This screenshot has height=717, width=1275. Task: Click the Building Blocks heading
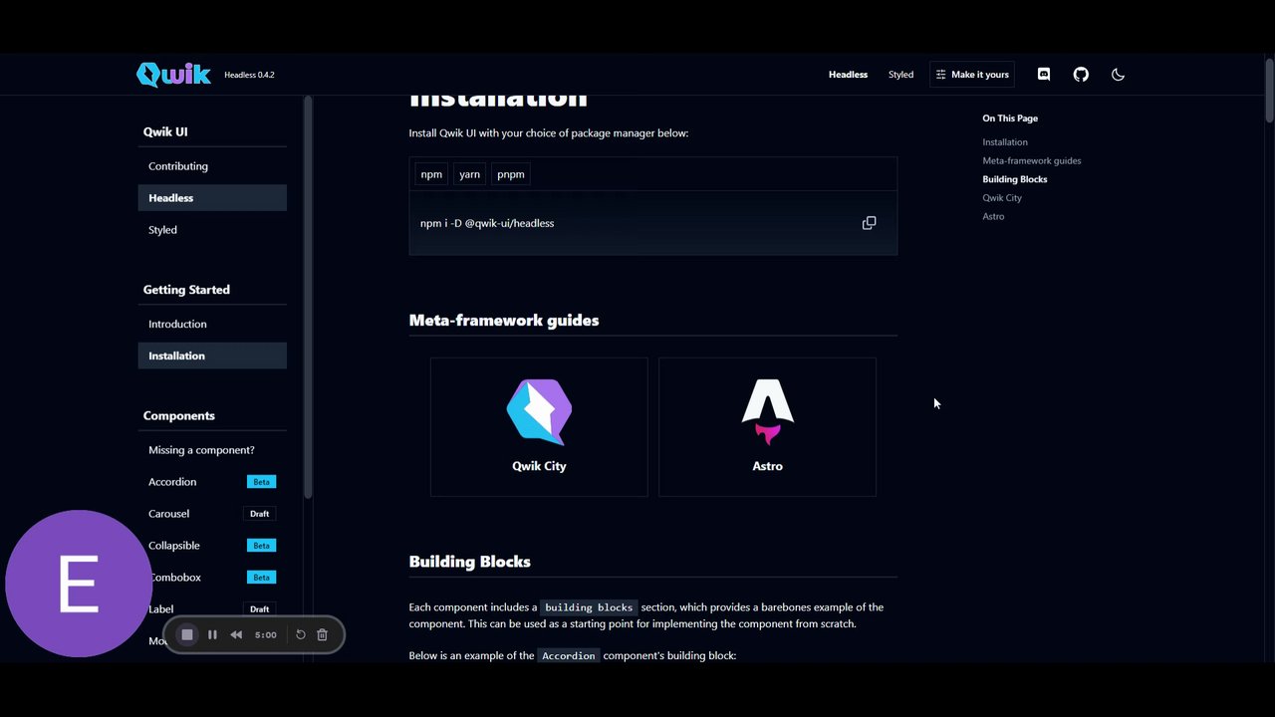(469, 562)
